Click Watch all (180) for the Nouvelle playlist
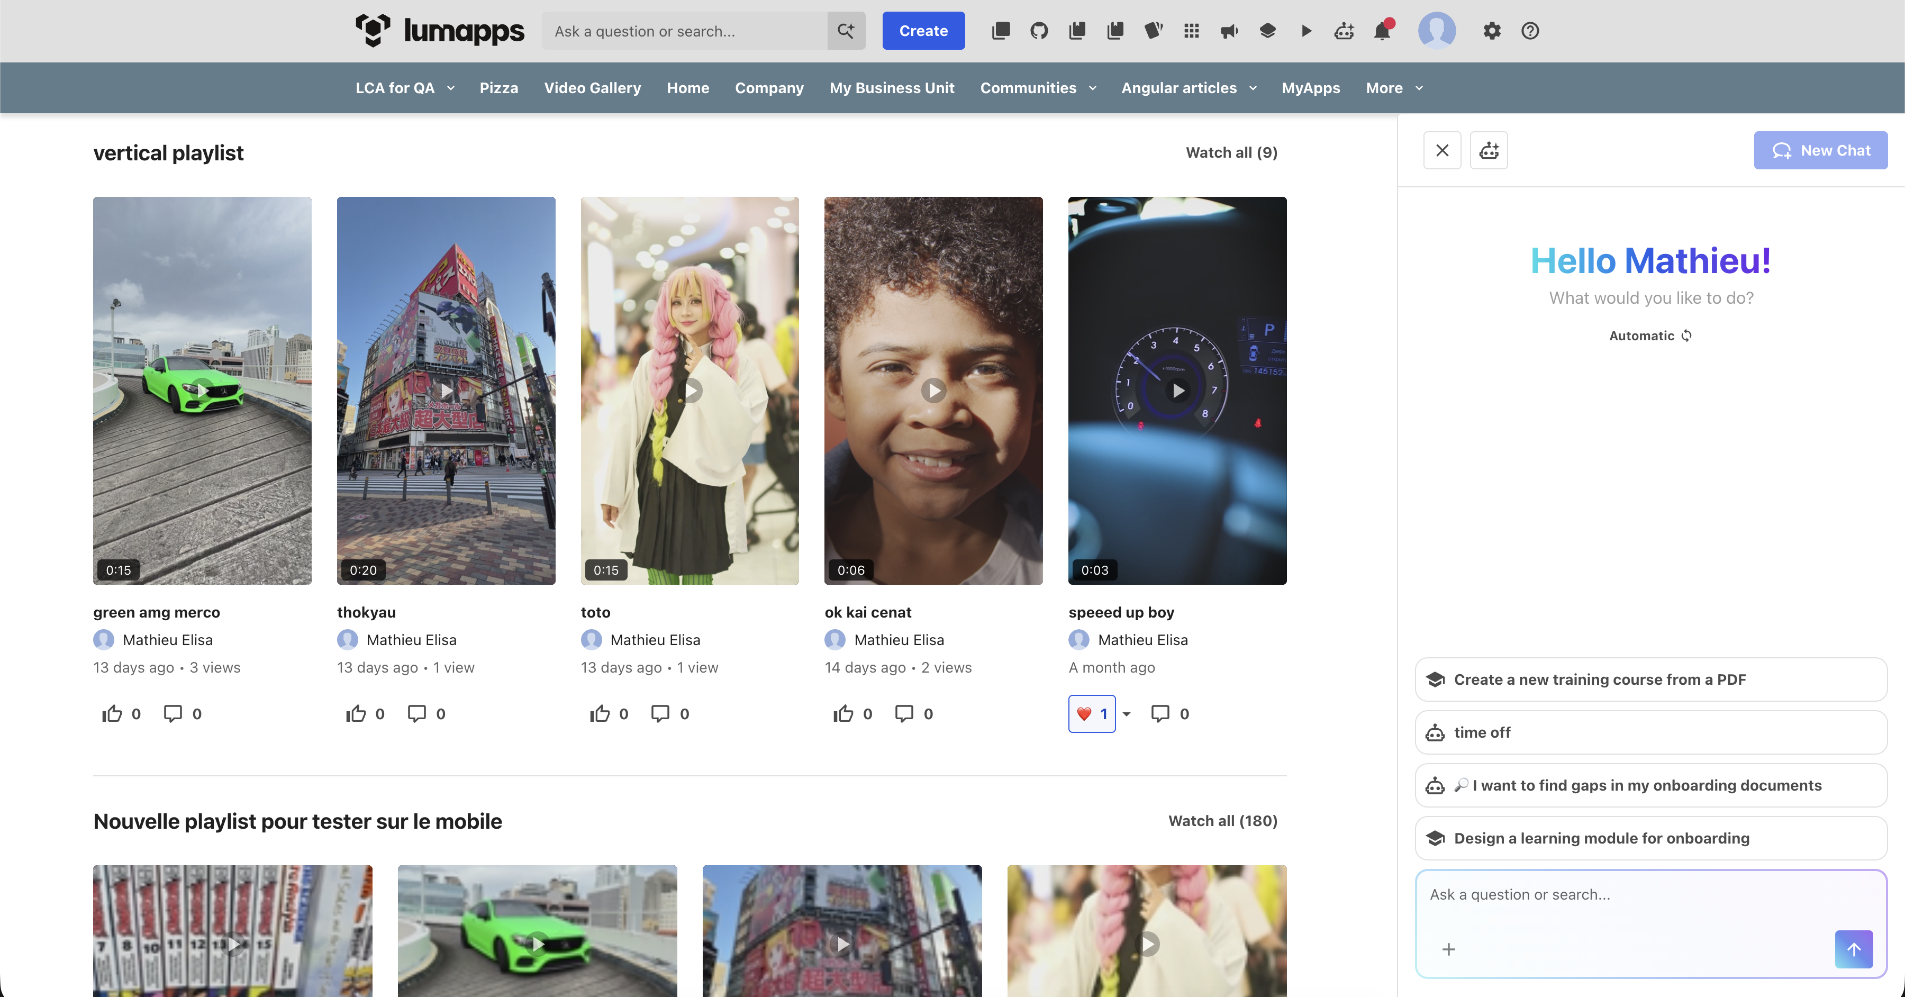Screen dimensions: 1905x997 (x=1222, y=821)
